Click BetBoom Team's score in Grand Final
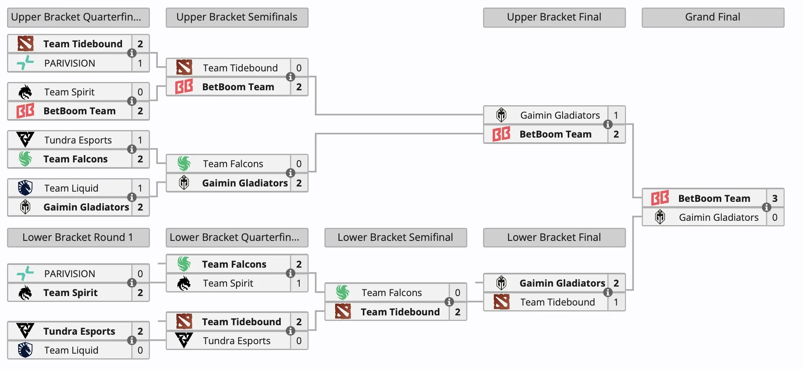Image resolution: width=803 pixels, height=369 pixels. (x=775, y=198)
